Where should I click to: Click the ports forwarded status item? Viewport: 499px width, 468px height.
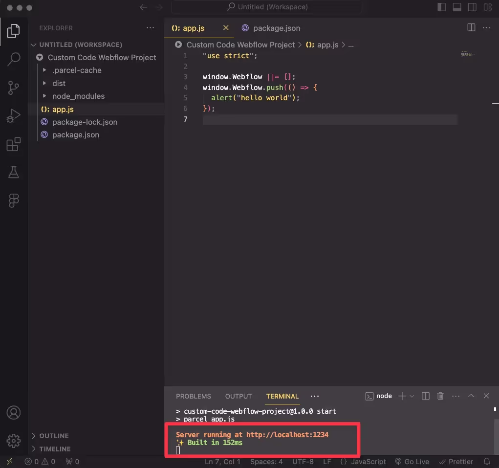pyautogui.click(x=72, y=461)
